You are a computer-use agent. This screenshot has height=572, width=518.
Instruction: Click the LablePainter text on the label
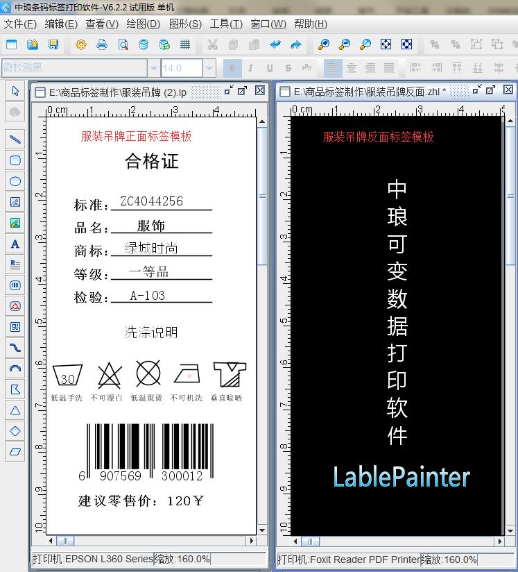[x=401, y=477]
